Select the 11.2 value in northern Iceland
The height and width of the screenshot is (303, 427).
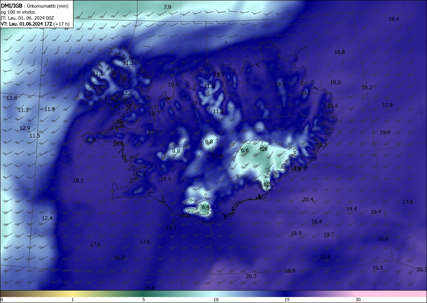[218, 112]
